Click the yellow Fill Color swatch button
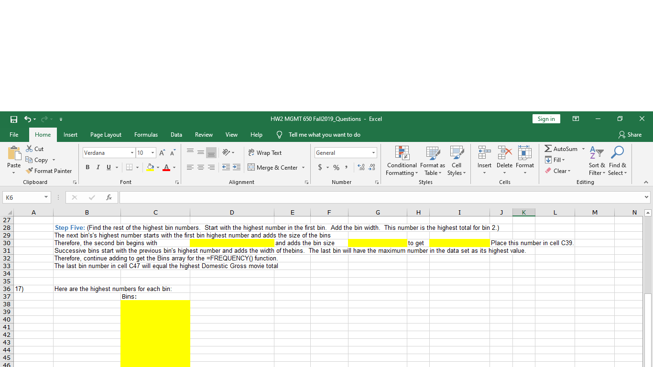653x367 pixels. [151, 167]
